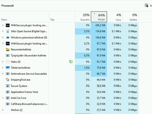Click the Tehtävienhallinta process icon
Viewport: 152px width, 114px height.
(x=8, y=68)
